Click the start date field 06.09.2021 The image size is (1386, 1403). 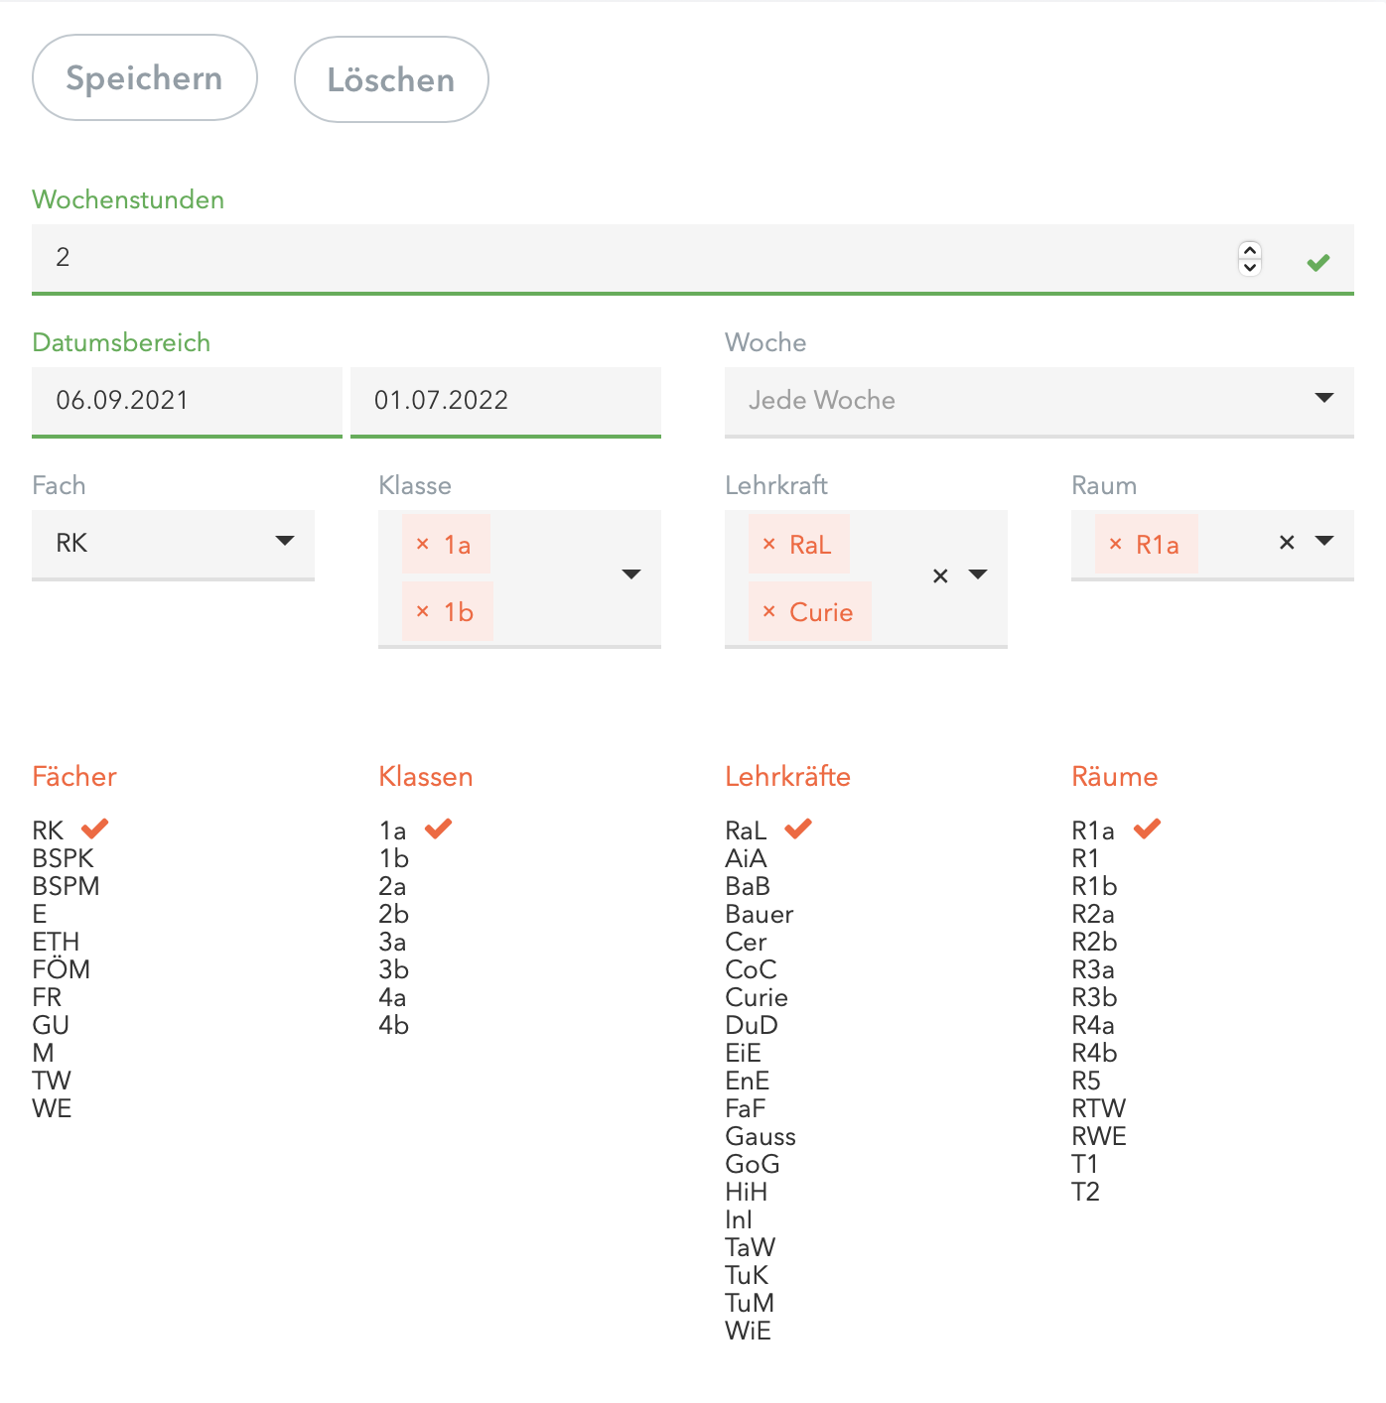point(187,400)
